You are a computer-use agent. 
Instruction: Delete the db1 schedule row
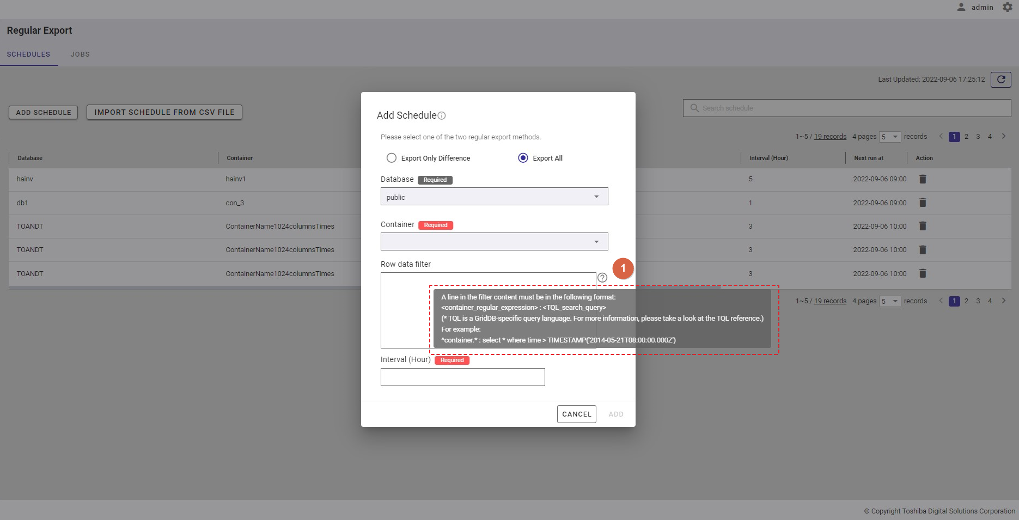click(x=923, y=203)
